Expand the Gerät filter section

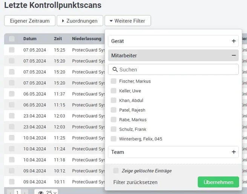[x=173, y=41]
